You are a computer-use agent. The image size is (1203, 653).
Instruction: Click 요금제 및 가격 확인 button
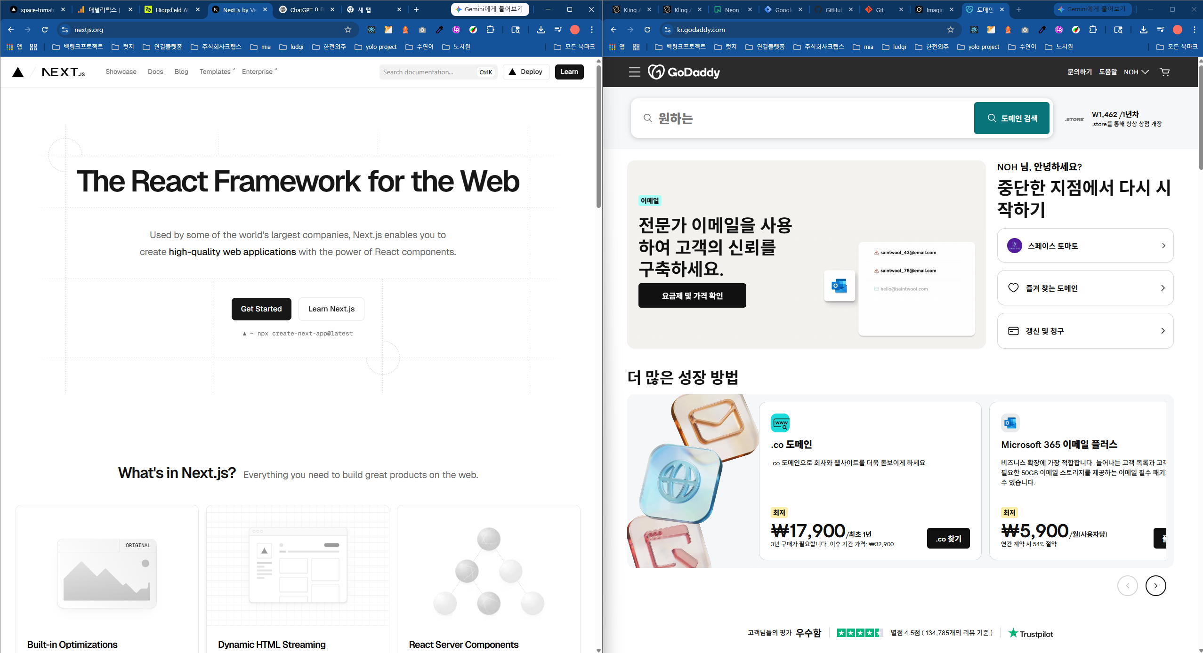tap(692, 295)
